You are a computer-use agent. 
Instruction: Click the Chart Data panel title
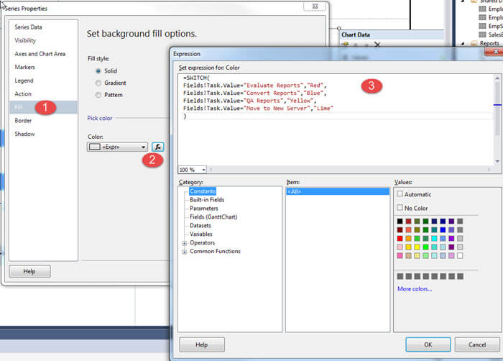click(356, 35)
